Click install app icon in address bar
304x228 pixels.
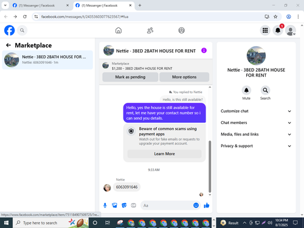[267, 16]
